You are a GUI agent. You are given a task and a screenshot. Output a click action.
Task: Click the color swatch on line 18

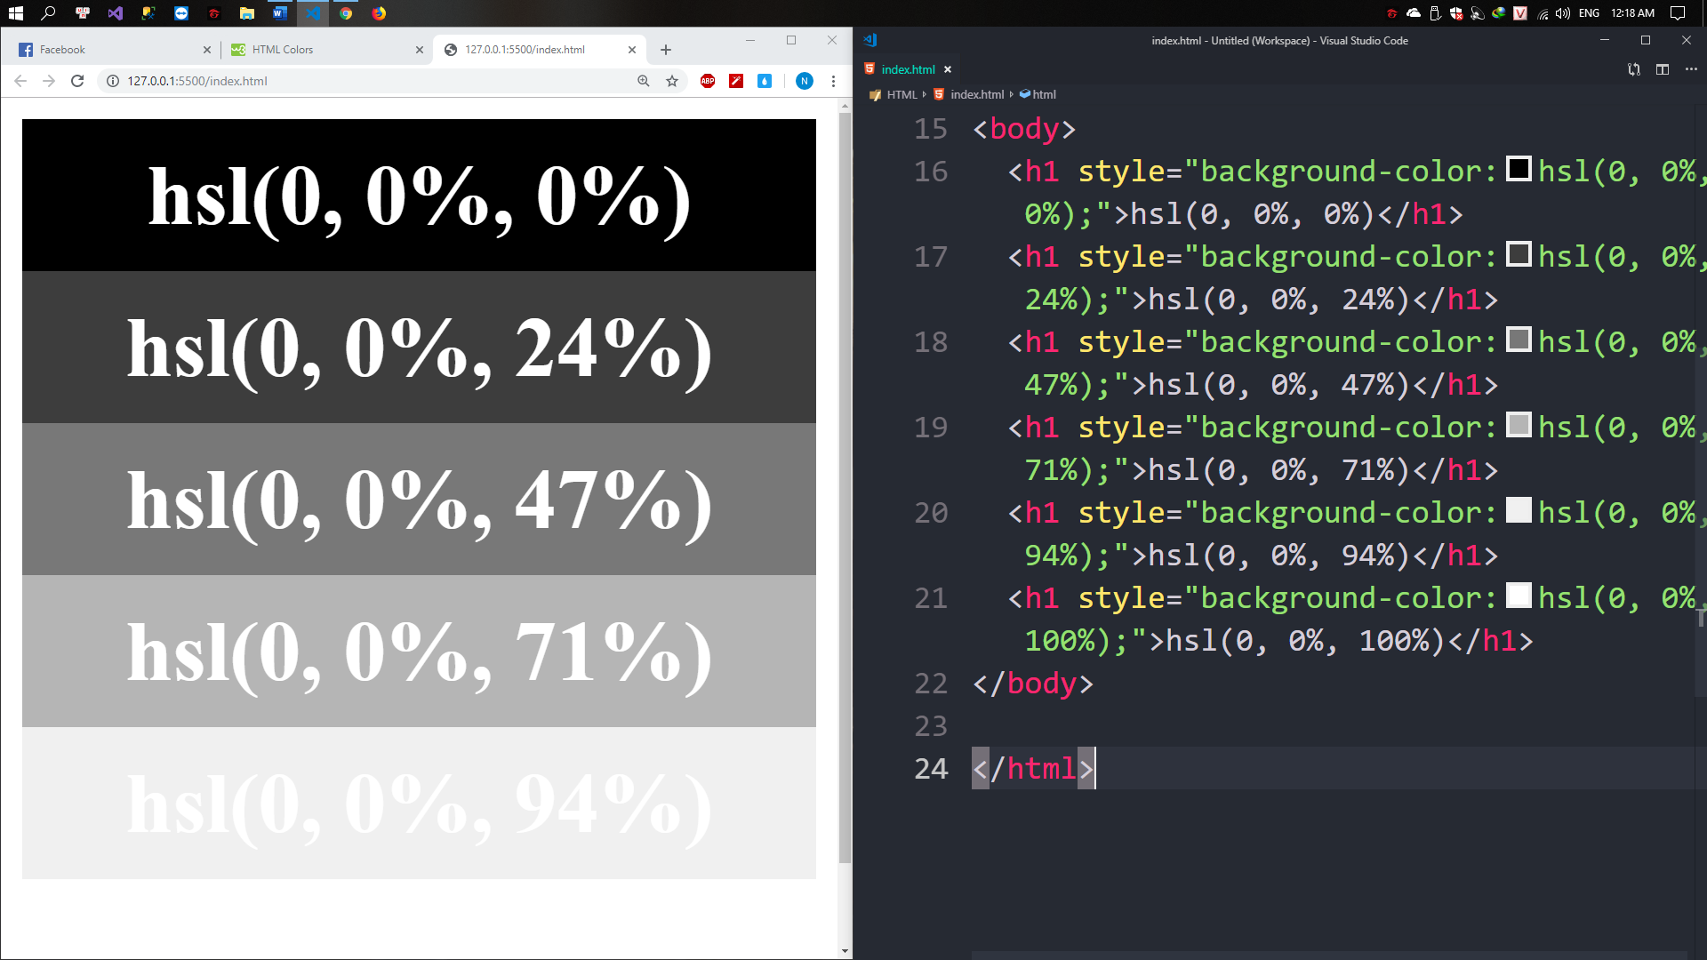[1519, 340]
